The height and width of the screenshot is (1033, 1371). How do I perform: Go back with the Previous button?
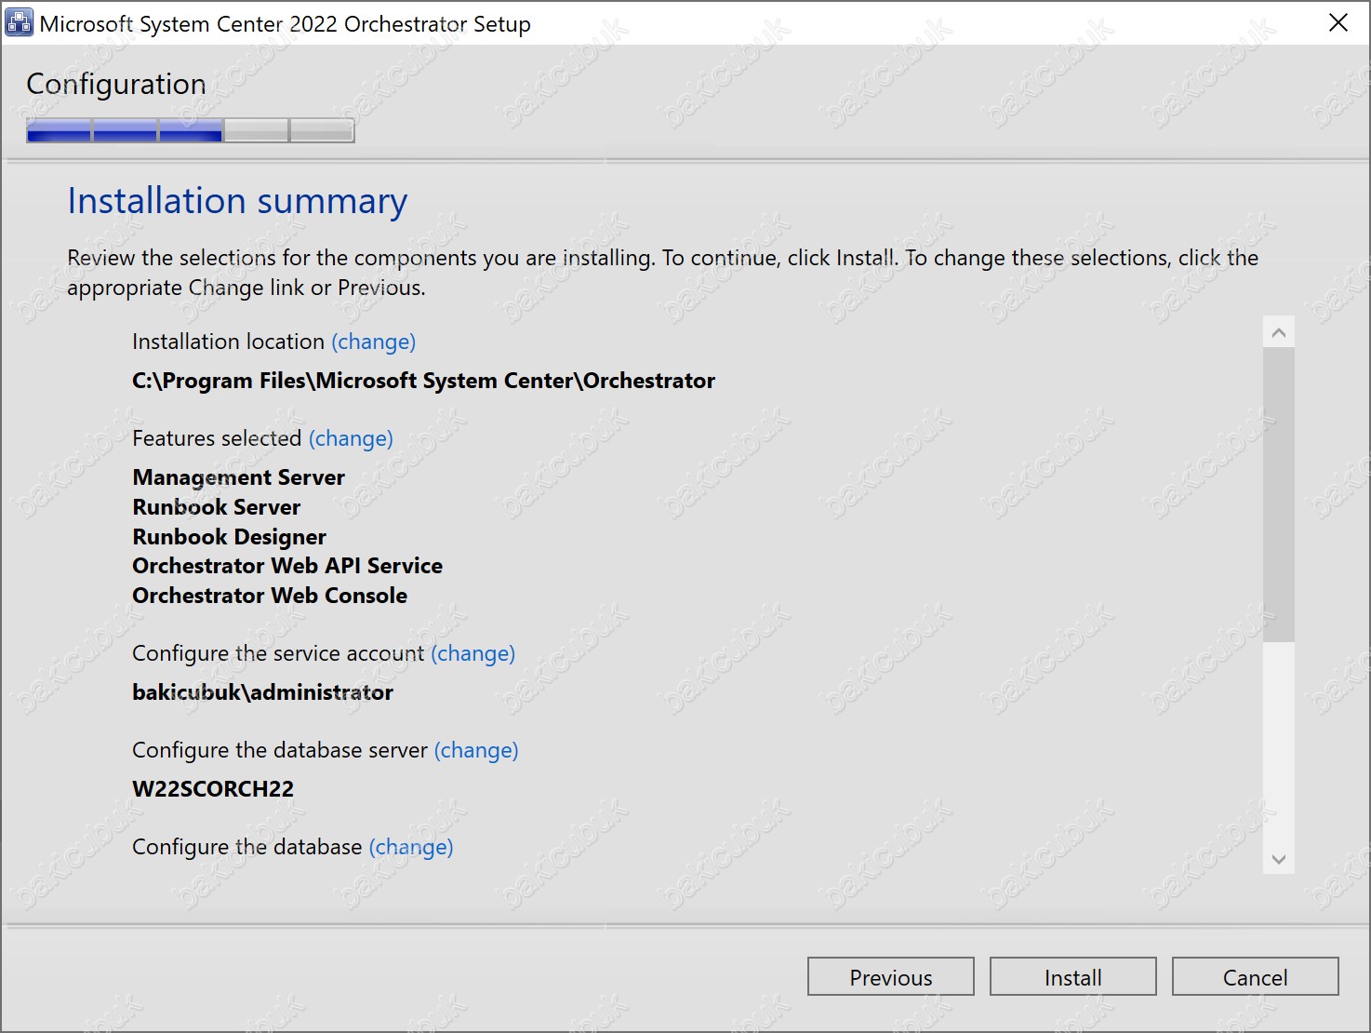coord(890,977)
